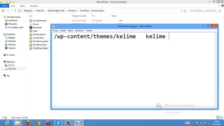Select OS (C:) drive
The height and width of the screenshot is (126, 224).
(x=11, y=65)
